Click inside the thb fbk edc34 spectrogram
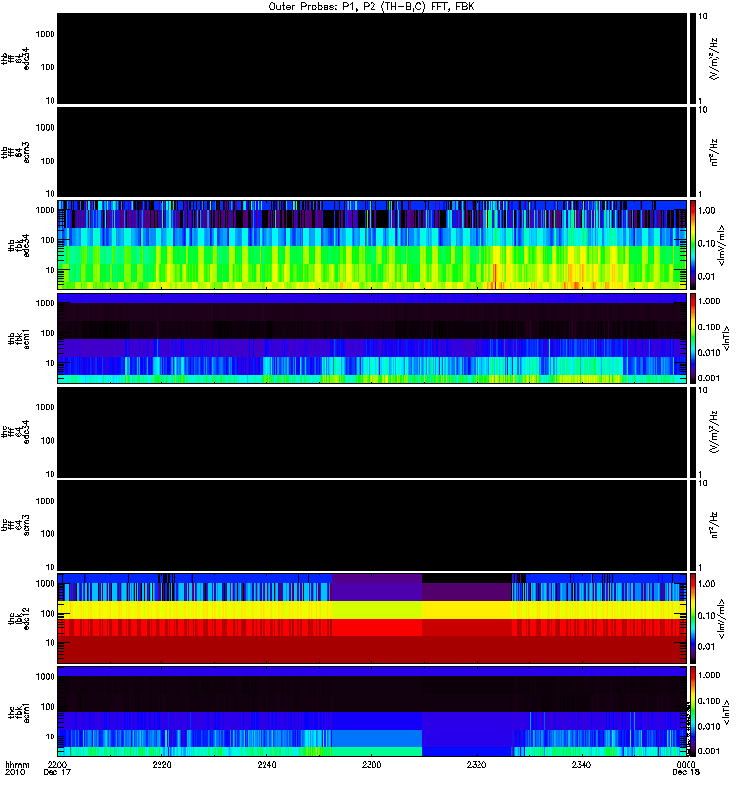The image size is (743, 793). 372,245
